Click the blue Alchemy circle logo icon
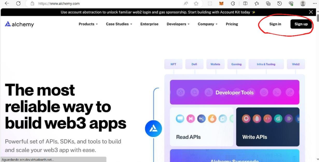319x162 pixels. pos(153,128)
